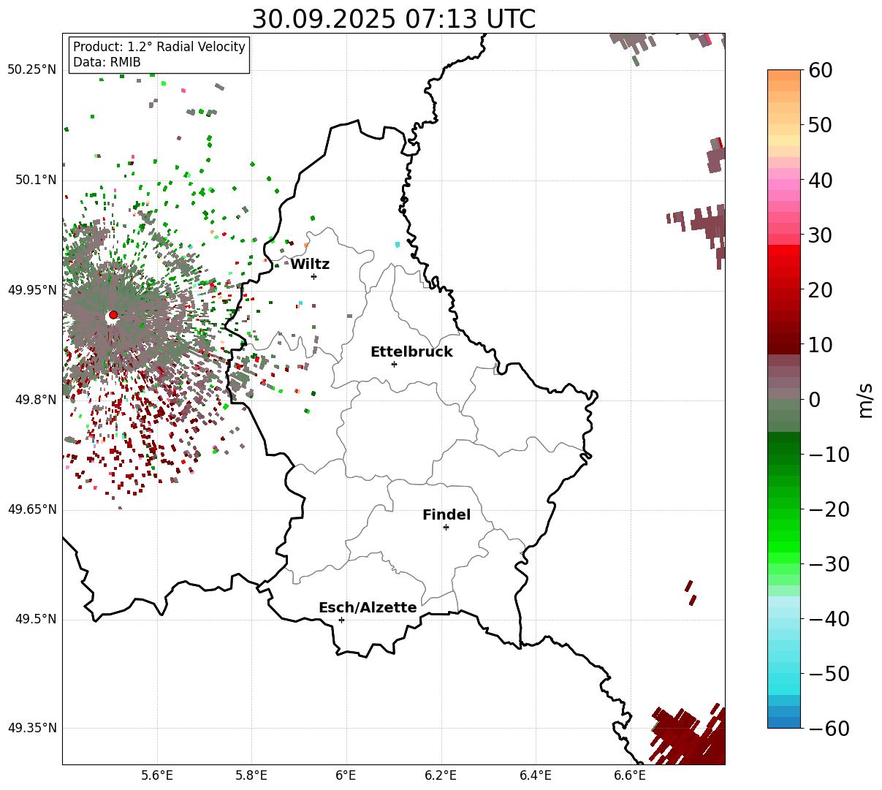
Task: Click the 'Wiltz' label
Action: (x=310, y=265)
